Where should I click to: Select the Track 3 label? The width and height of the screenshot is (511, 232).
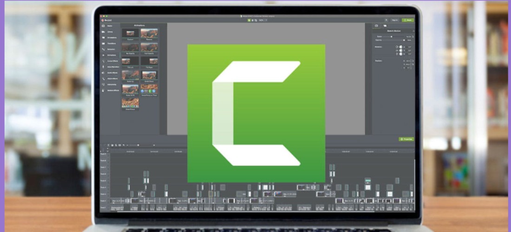click(103, 194)
